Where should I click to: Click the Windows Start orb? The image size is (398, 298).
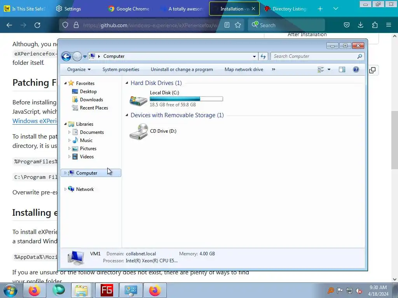10,290
